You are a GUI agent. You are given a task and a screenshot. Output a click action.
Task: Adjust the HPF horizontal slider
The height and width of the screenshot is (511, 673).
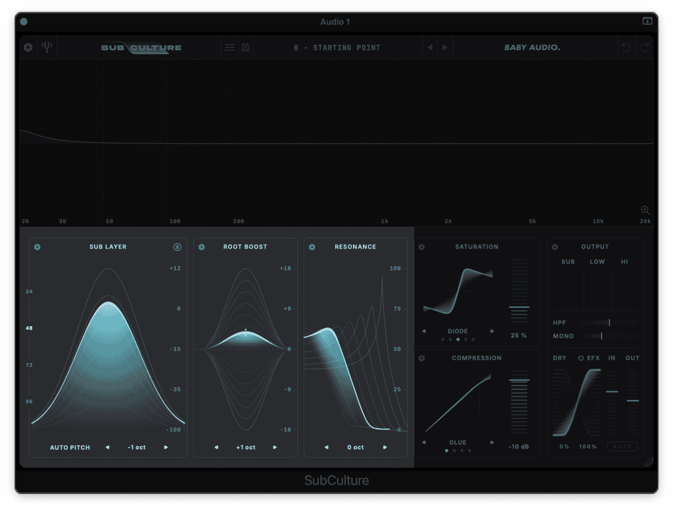[x=609, y=322]
